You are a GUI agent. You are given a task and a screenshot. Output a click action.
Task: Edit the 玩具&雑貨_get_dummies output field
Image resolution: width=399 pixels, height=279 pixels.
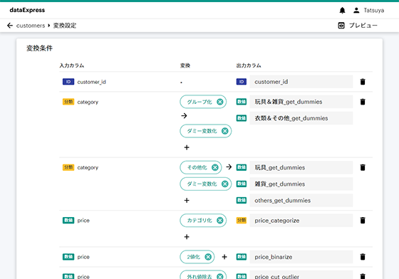pyautogui.click(x=301, y=102)
